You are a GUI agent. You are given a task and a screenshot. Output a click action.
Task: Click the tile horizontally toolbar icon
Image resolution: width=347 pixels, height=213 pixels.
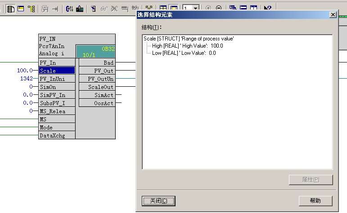tap(243, 8)
